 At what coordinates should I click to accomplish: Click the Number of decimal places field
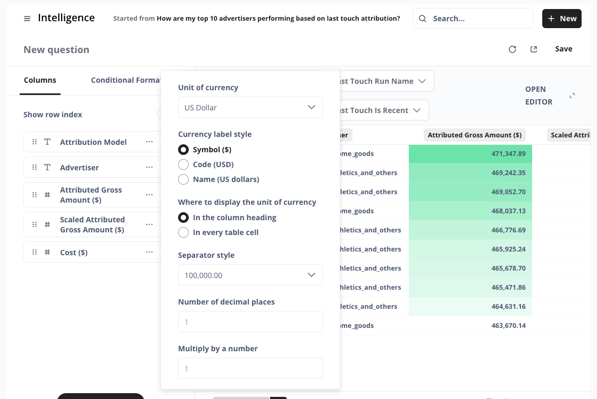tap(250, 322)
